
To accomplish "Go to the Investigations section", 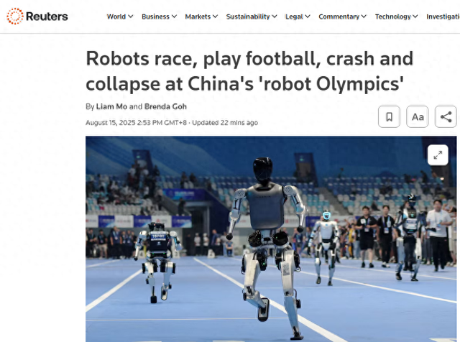I will (443, 17).
